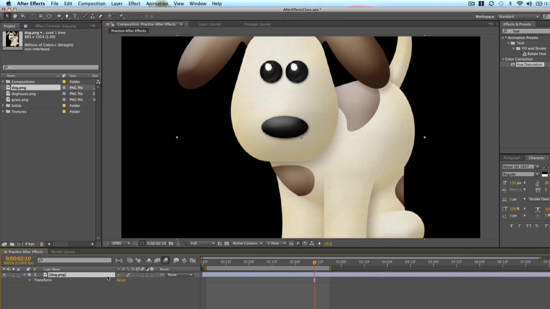Select the Brush tool

pos(85,16)
